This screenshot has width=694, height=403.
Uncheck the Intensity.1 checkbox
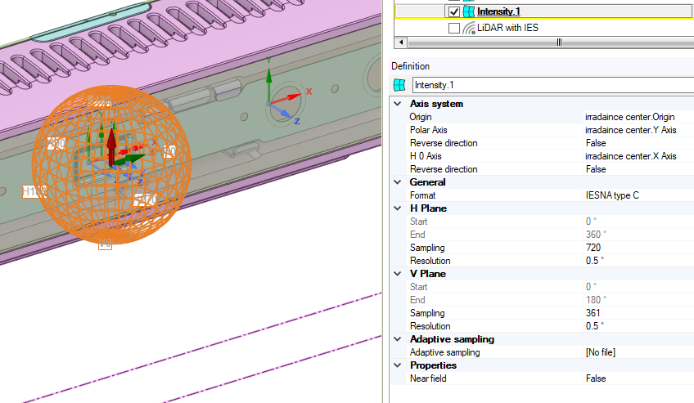(x=453, y=12)
